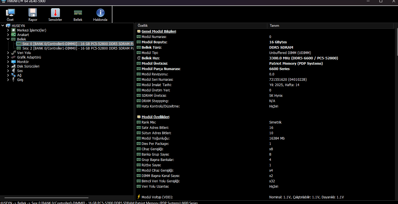Viewport: 398px width, 204px height.
Task: Click the chip icon beside Rank Mix
Action: click(139, 122)
